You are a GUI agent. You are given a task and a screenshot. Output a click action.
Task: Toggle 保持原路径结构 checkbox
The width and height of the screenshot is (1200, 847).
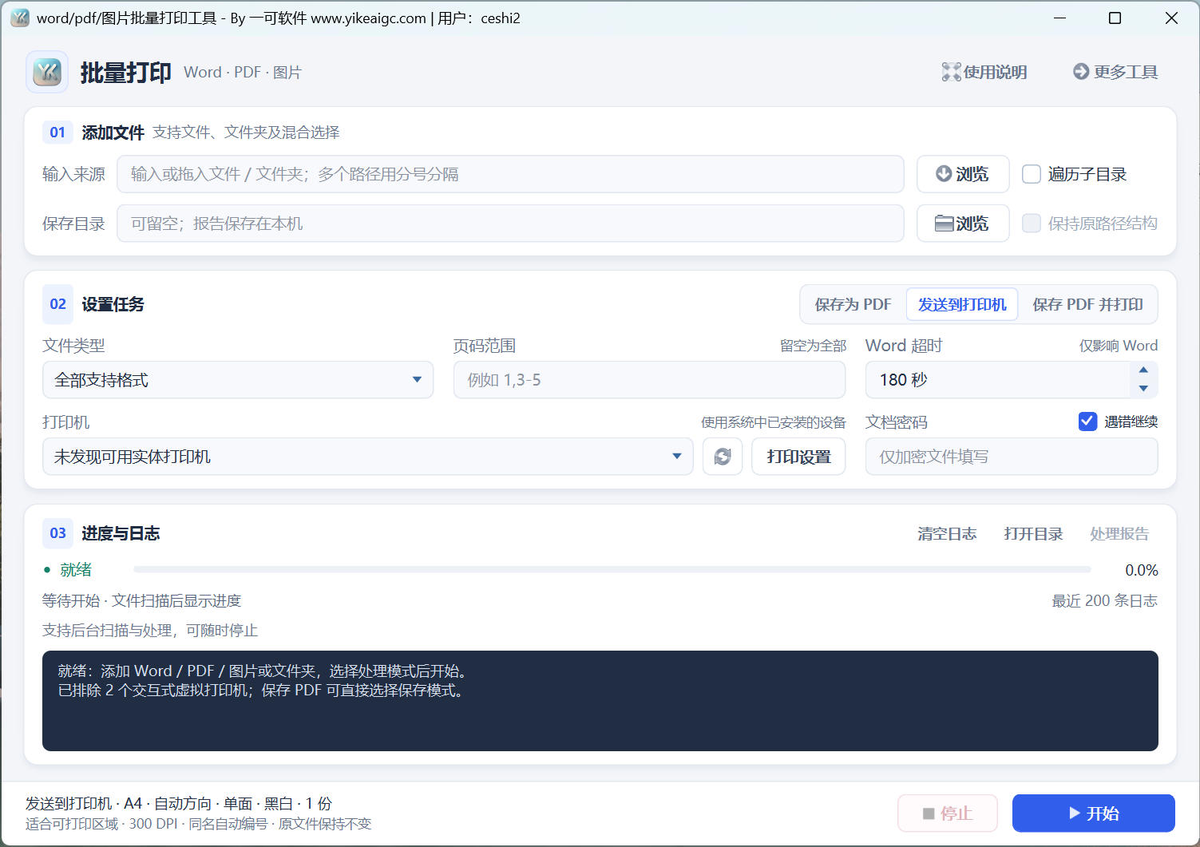tap(1032, 224)
